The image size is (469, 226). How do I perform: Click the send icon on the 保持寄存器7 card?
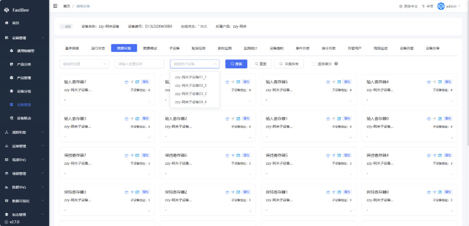pos(132,155)
